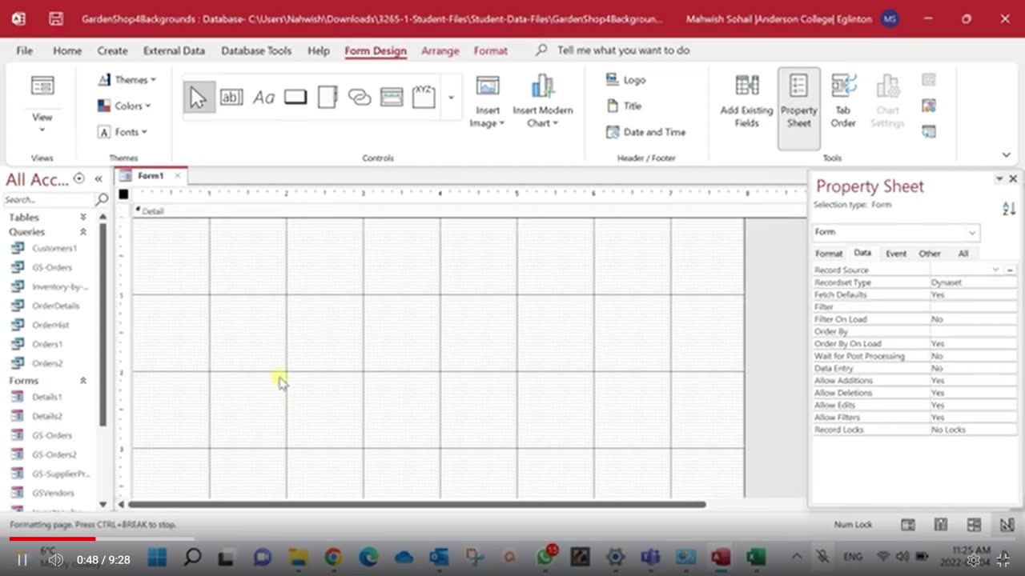Switch to the Format tab in Property Sheet

pyautogui.click(x=829, y=254)
